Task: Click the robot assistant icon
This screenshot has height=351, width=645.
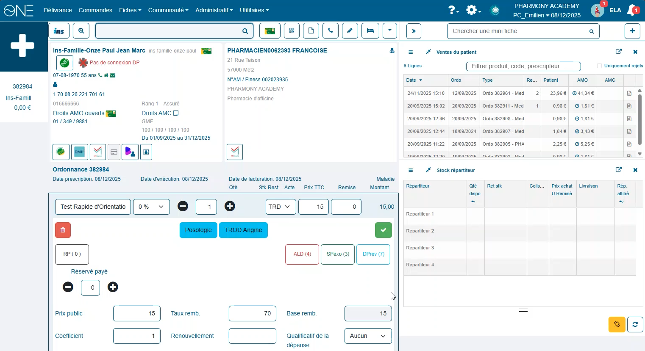Action: (495, 10)
